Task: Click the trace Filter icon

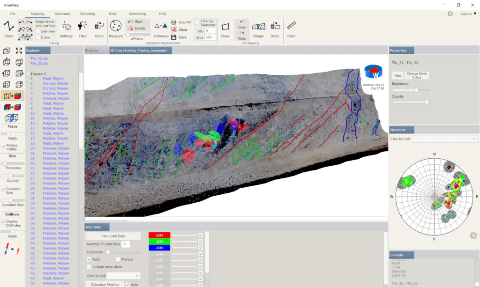Action: [x=82, y=26]
